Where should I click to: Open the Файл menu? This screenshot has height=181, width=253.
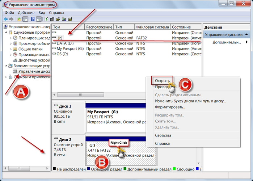(9, 13)
